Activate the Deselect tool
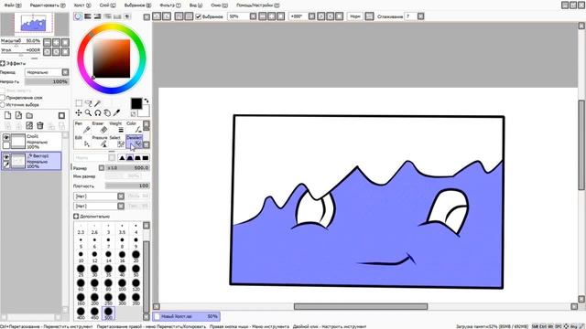The height and width of the screenshot is (329, 586). [x=134, y=142]
